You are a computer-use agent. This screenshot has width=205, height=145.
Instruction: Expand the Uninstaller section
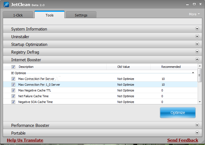point(197,36)
